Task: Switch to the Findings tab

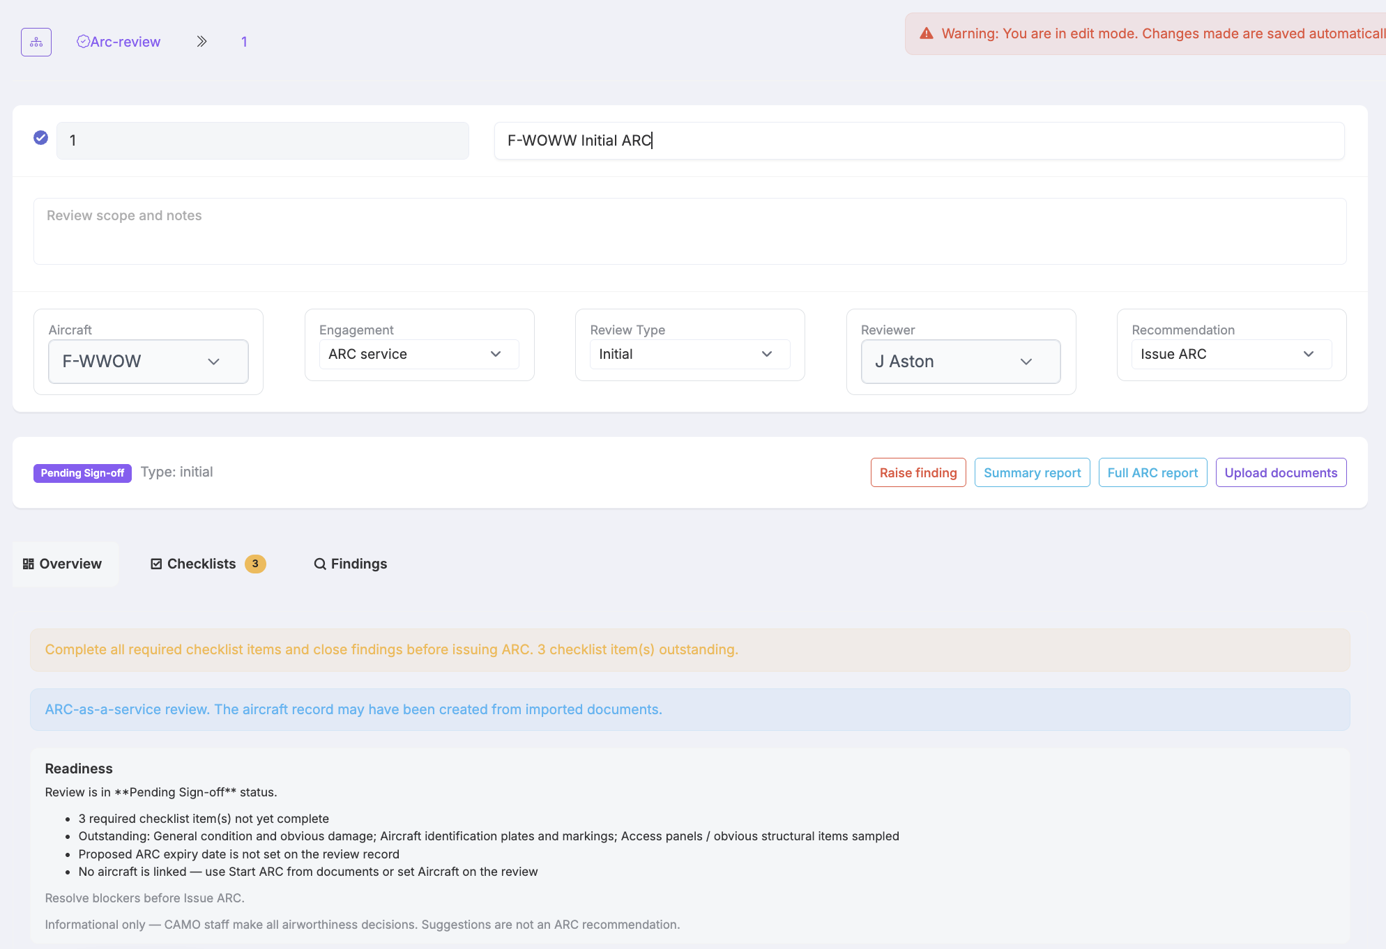Action: click(x=351, y=564)
